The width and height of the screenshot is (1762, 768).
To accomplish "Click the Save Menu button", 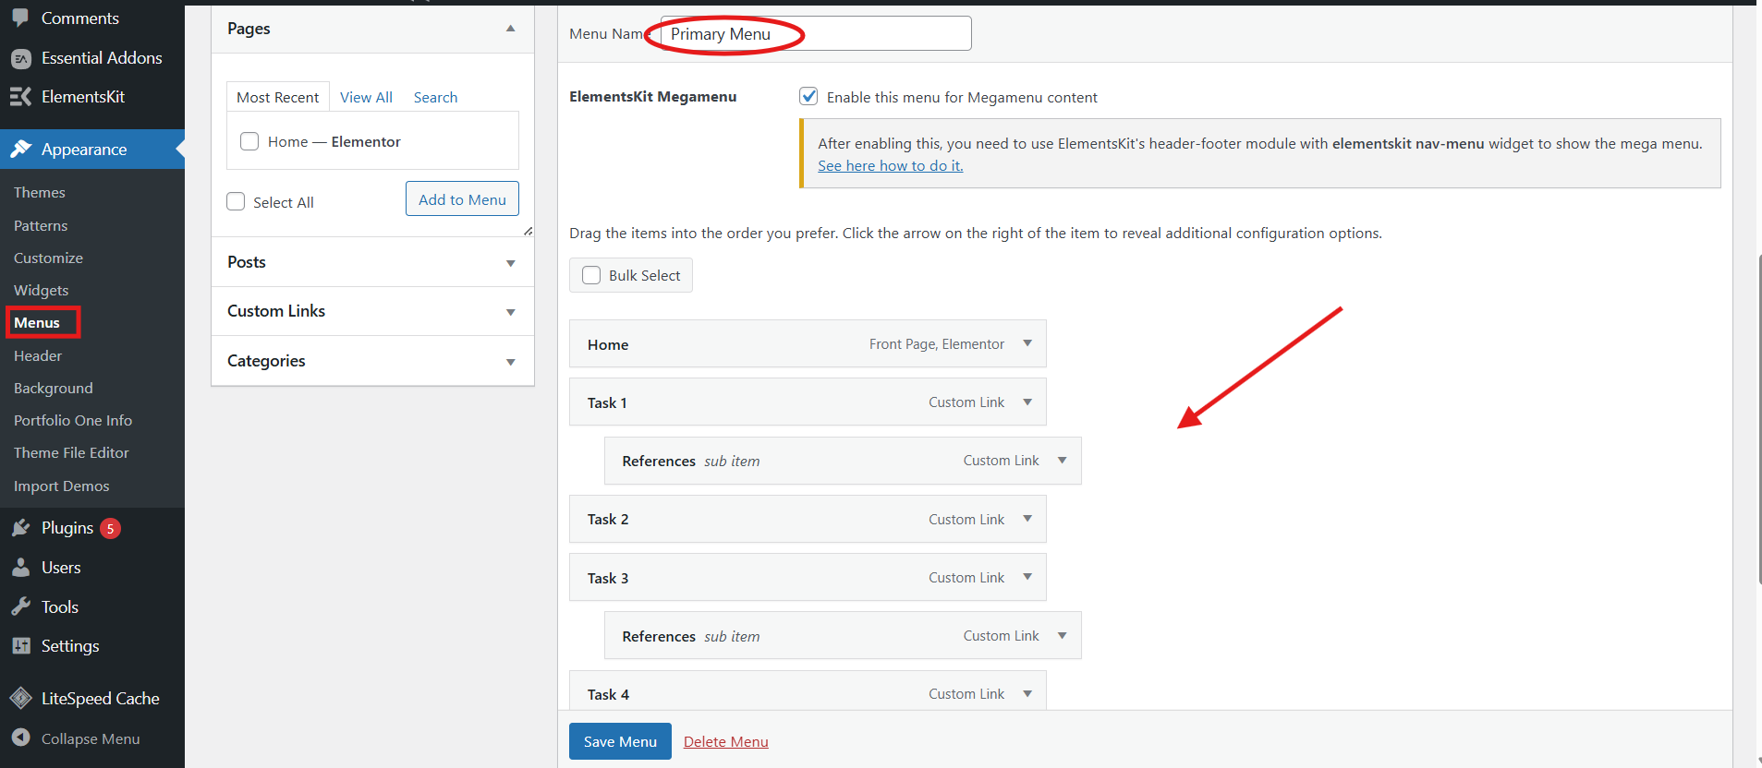I will pos(620,741).
